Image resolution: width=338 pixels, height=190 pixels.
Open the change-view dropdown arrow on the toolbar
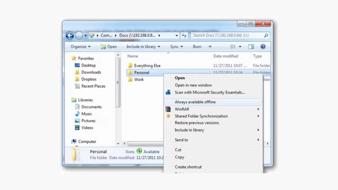(x=240, y=46)
